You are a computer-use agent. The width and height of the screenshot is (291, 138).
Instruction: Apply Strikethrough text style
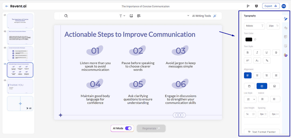pyautogui.click(x=276, y=53)
